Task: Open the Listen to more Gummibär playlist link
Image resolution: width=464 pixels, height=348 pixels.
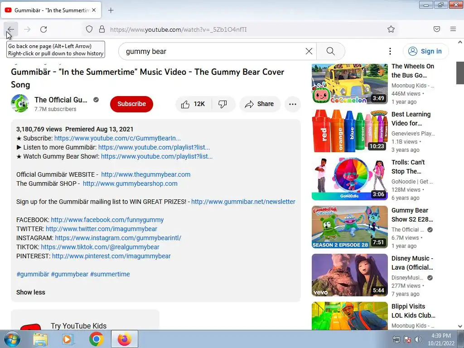Action: pos(154,147)
